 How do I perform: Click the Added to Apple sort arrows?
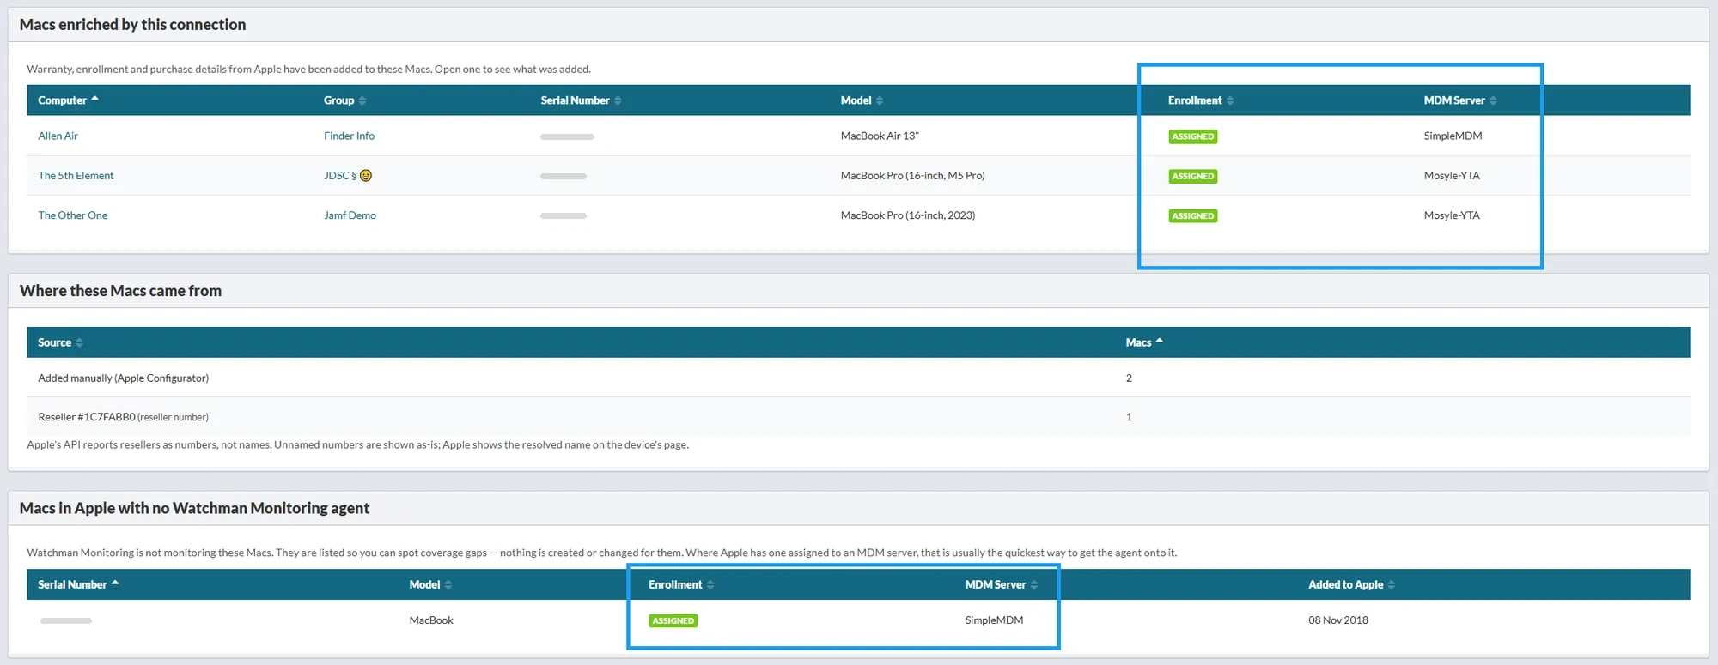pyautogui.click(x=1392, y=584)
